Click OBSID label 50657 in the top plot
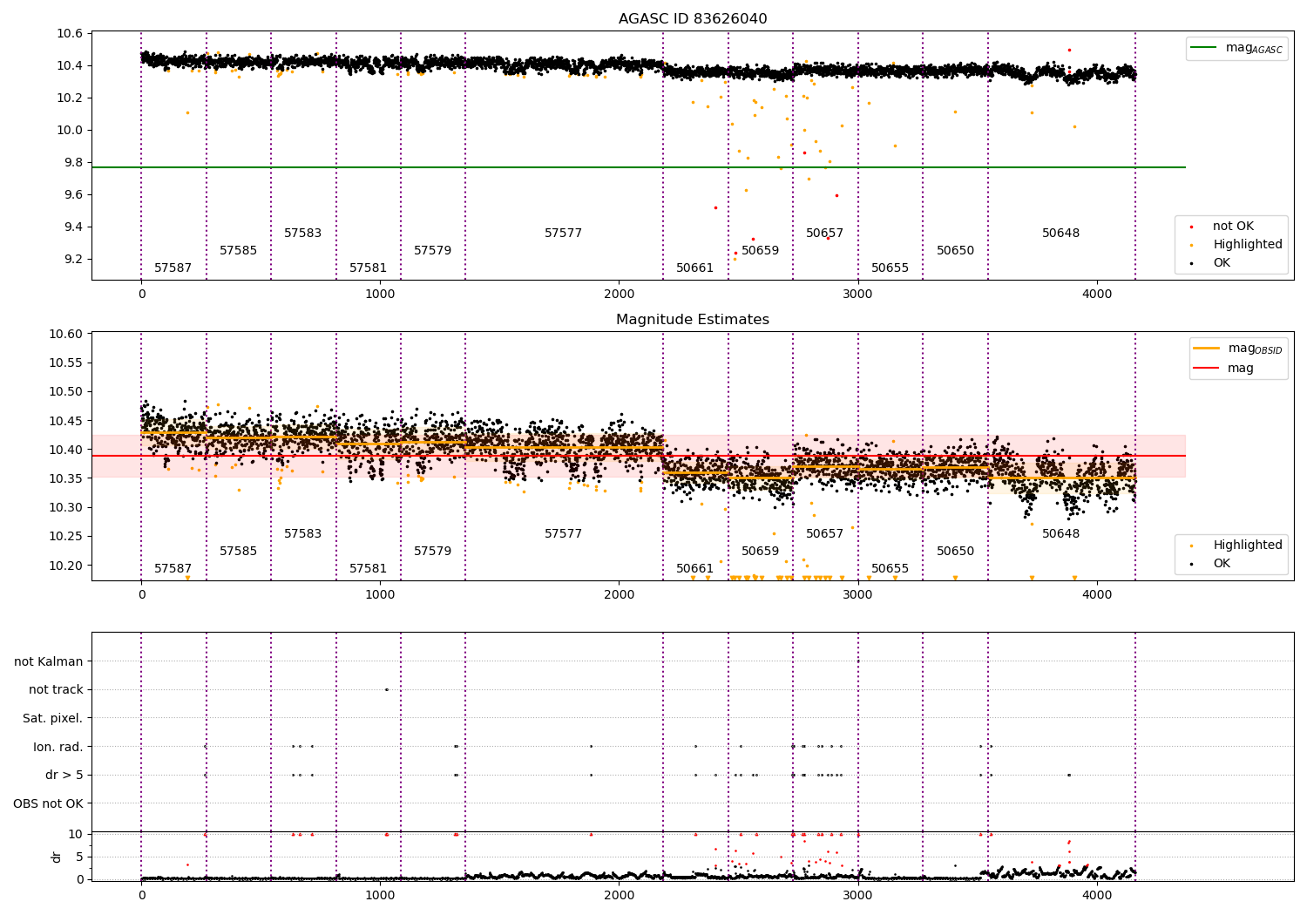This screenshot has height=915, width=1307. [825, 234]
